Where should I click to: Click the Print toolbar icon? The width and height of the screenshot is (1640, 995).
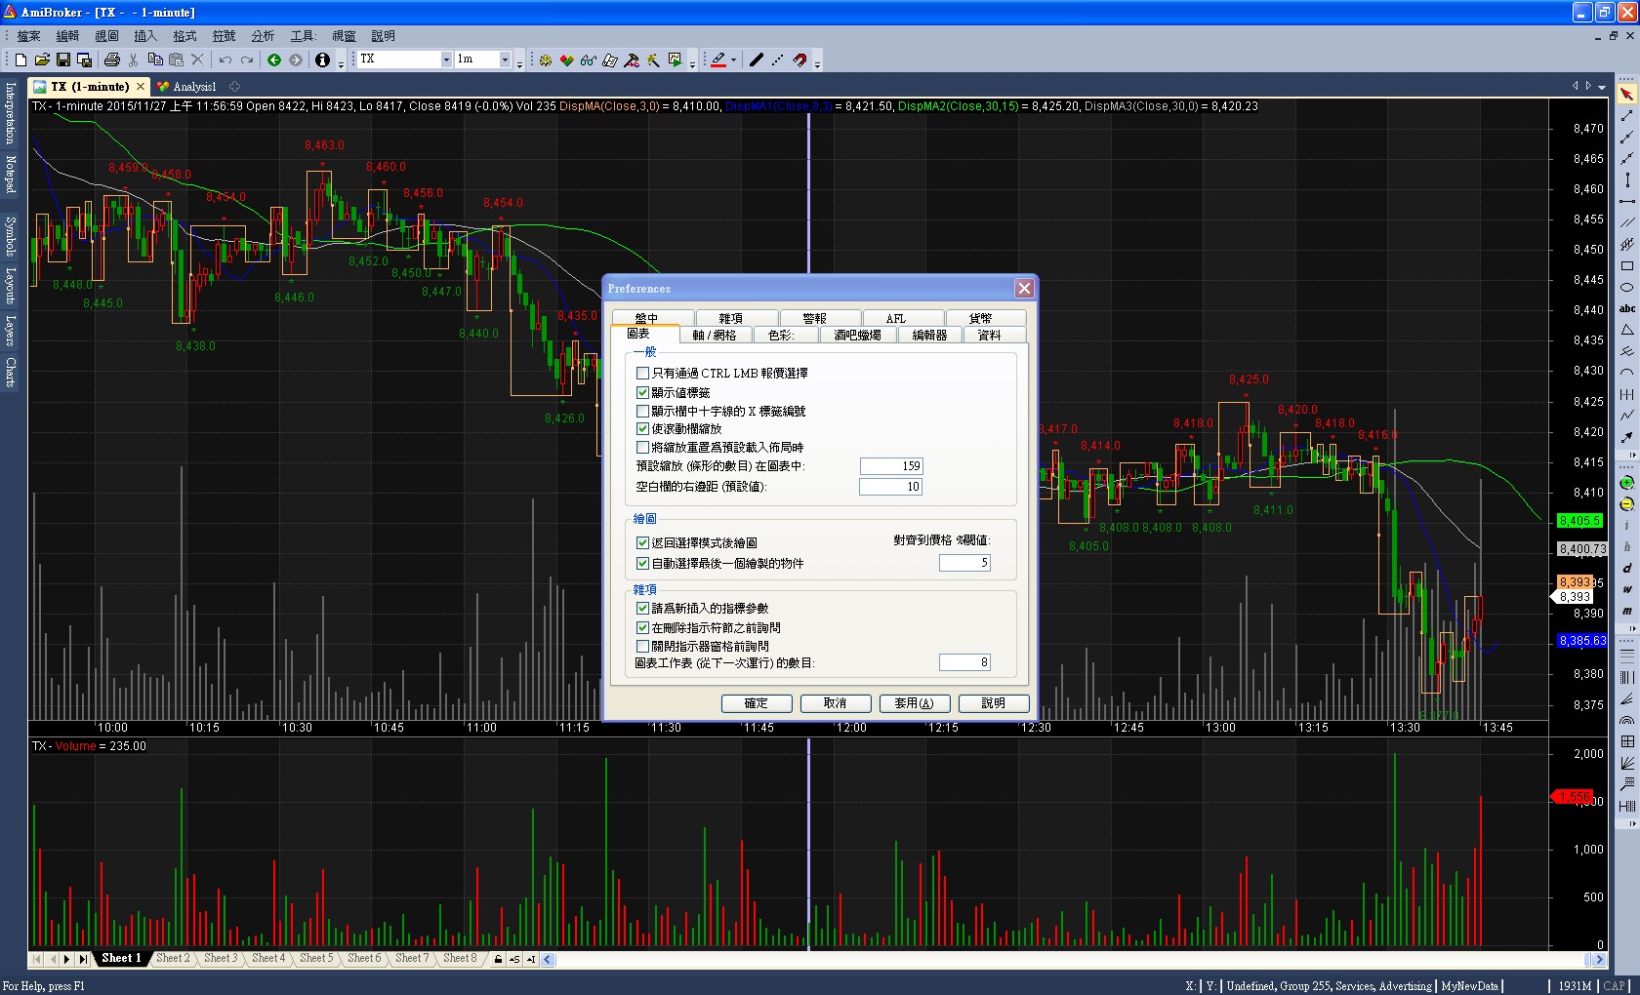(x=111, y=60)
